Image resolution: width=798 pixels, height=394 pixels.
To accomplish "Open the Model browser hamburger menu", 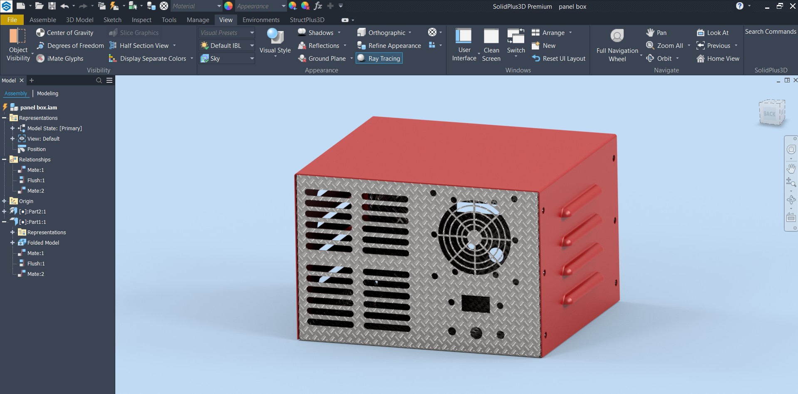I will point(109,80).
